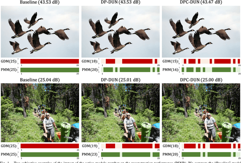Open the DPC-DUN hikers image at 25.00 dB
Screen dimensions: 241x163
click(201, 113)
